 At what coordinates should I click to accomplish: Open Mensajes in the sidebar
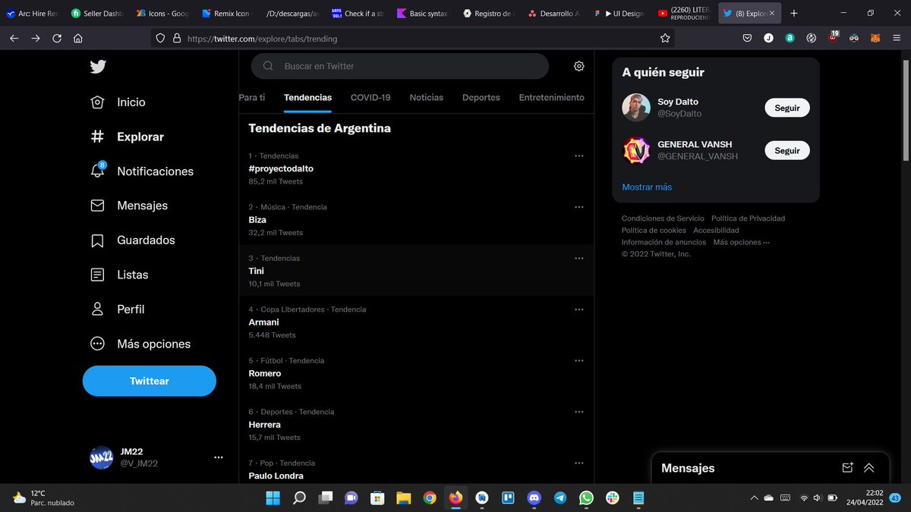tap(129, 206)
